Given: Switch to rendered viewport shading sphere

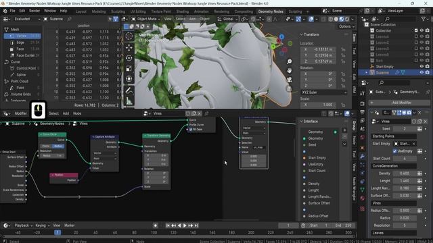Looking at the screenshot, I should (347, 19).
